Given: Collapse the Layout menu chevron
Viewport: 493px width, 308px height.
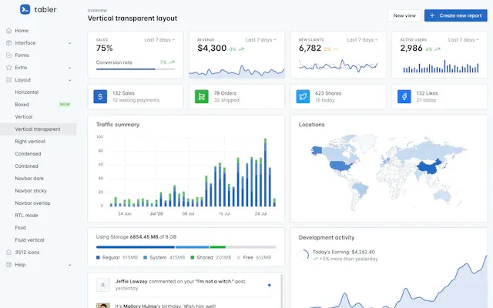Looking at the screenshot, I should tap(70, 80).
